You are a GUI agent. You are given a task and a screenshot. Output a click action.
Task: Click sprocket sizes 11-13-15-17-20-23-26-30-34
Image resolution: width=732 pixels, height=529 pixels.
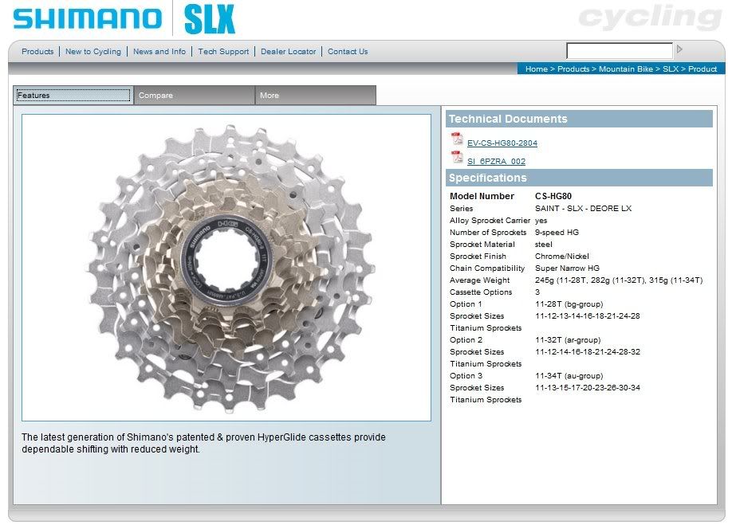tap(588, 388)
